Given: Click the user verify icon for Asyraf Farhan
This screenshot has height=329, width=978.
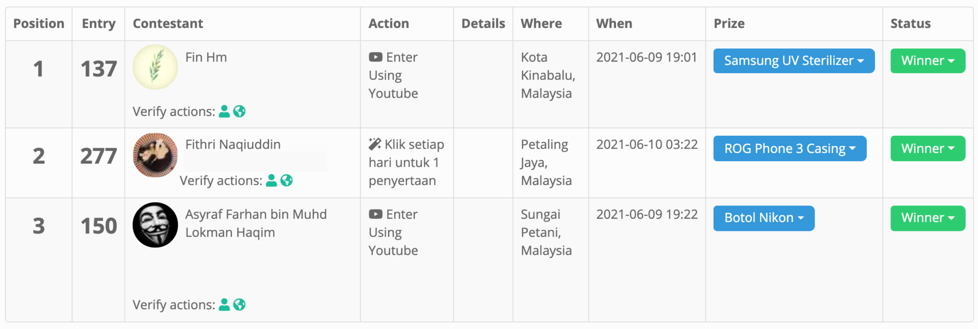Looking at the screenshot, I should [224, 305].
